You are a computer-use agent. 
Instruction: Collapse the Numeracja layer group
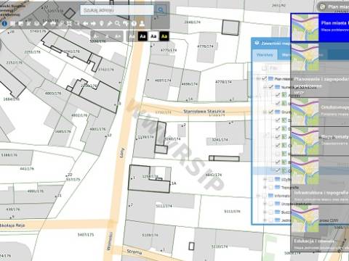pos(265,87)
